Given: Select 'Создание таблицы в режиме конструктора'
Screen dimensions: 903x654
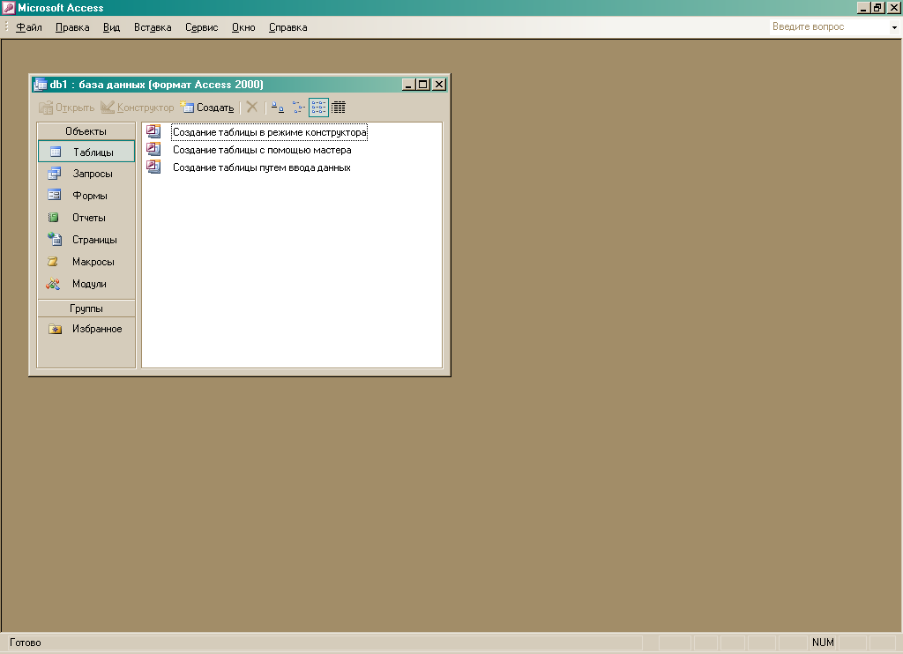Looking at the screenshot, I should [x=270, y=132].
